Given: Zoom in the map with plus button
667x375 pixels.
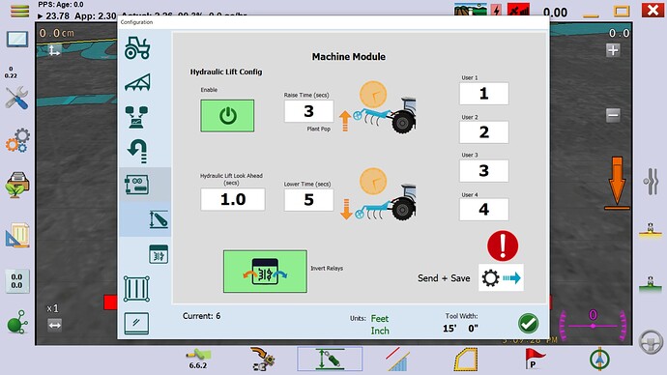Looking at the screenshot, I should click(613, 50).
